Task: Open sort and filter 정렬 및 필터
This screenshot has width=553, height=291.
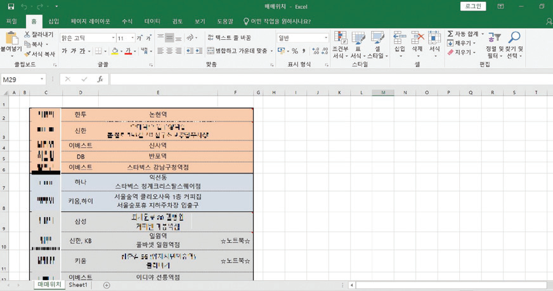Action: (x=495, y=45)
